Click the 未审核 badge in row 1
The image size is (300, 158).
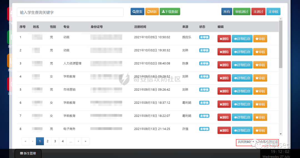pos(204,37)
